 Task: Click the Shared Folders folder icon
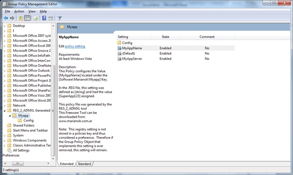click(9, 125)
